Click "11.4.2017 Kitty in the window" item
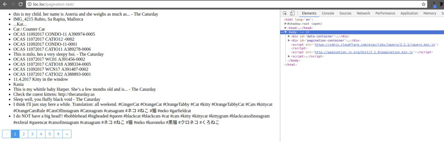 coord(41,79)
